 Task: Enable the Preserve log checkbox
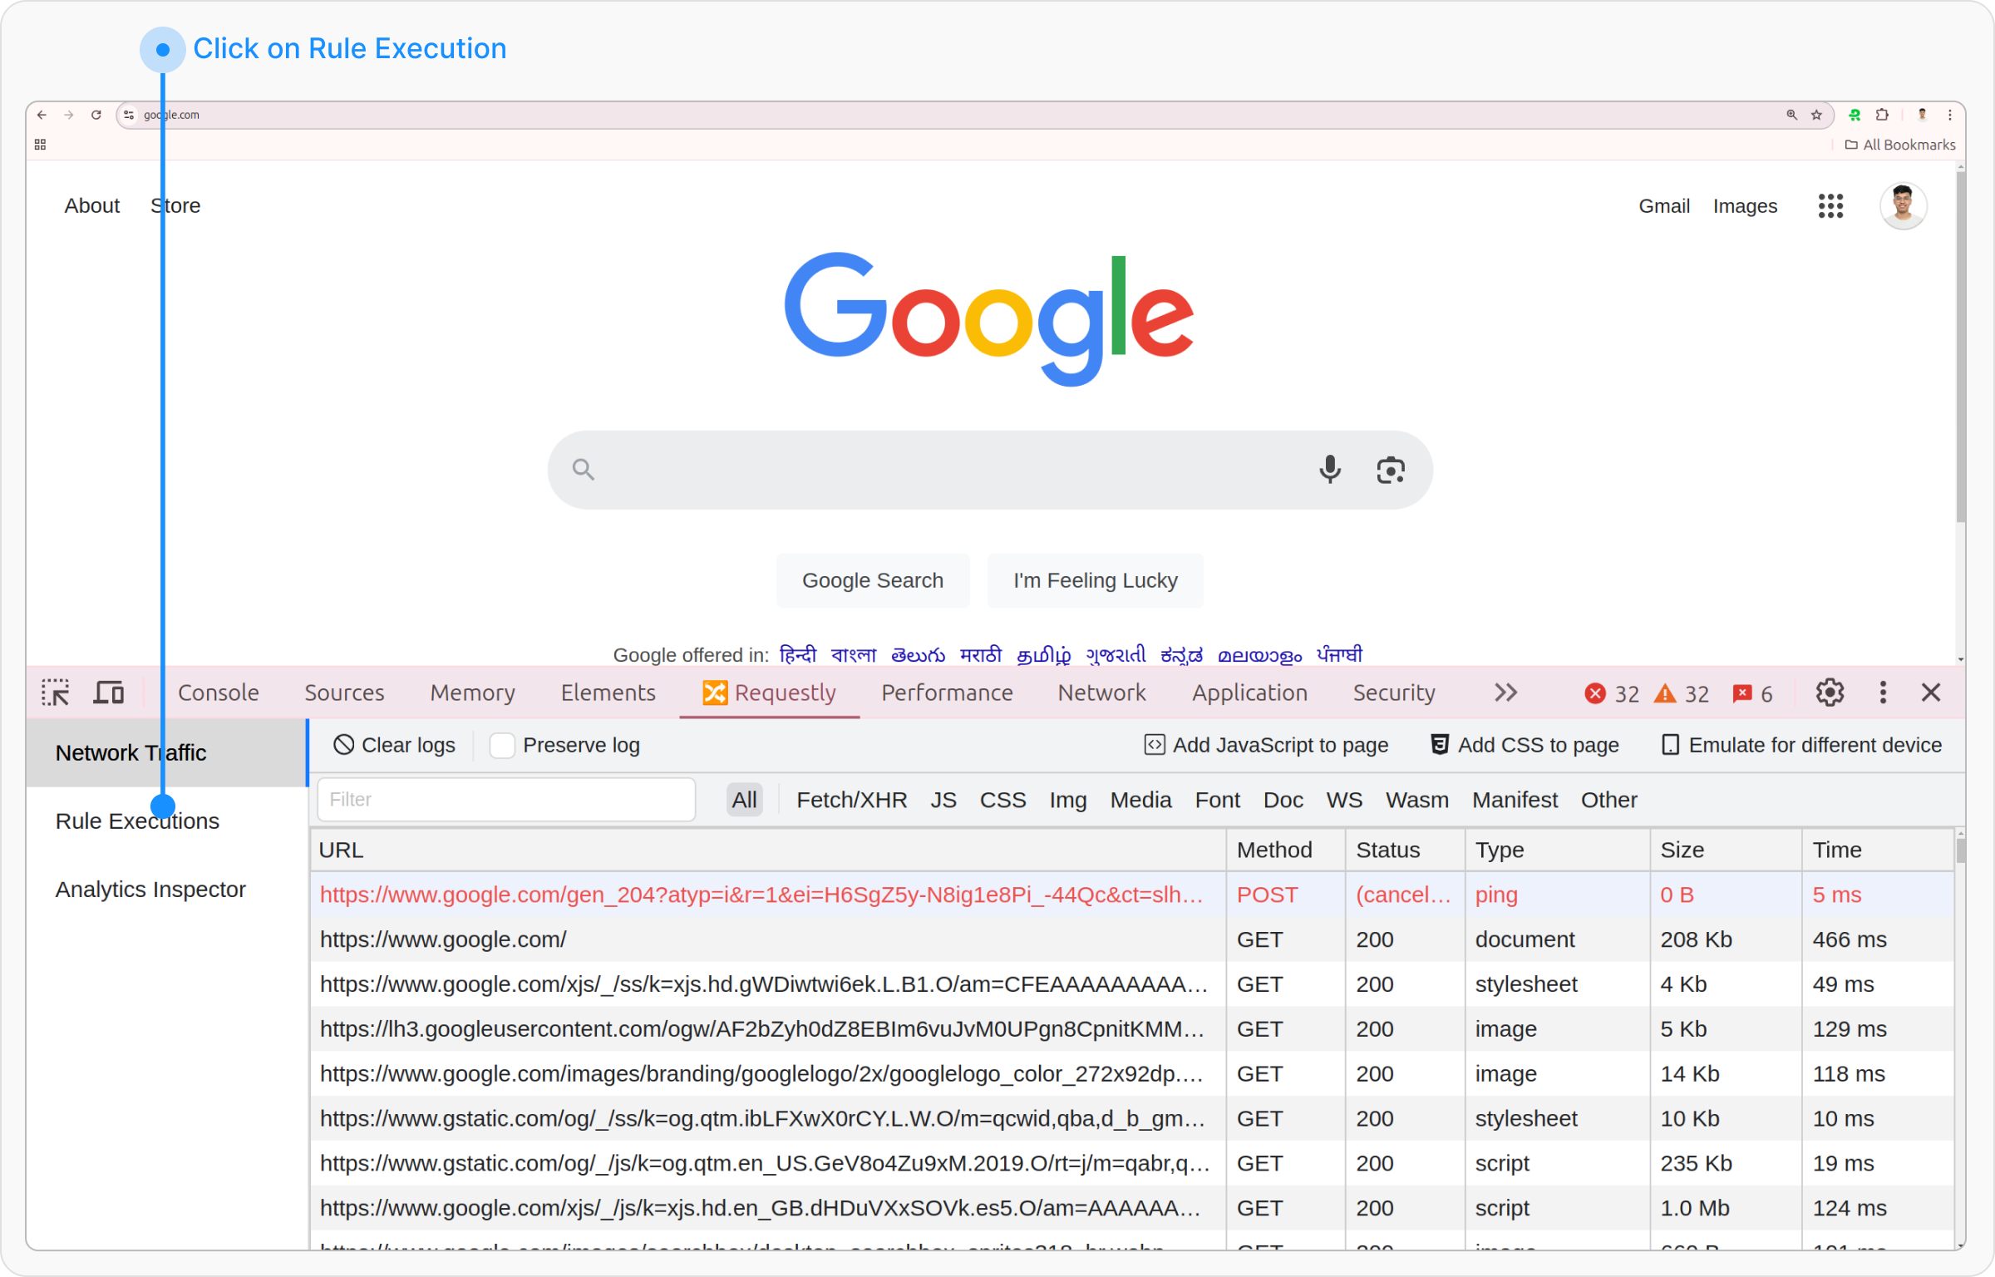[x=502, y=746]
